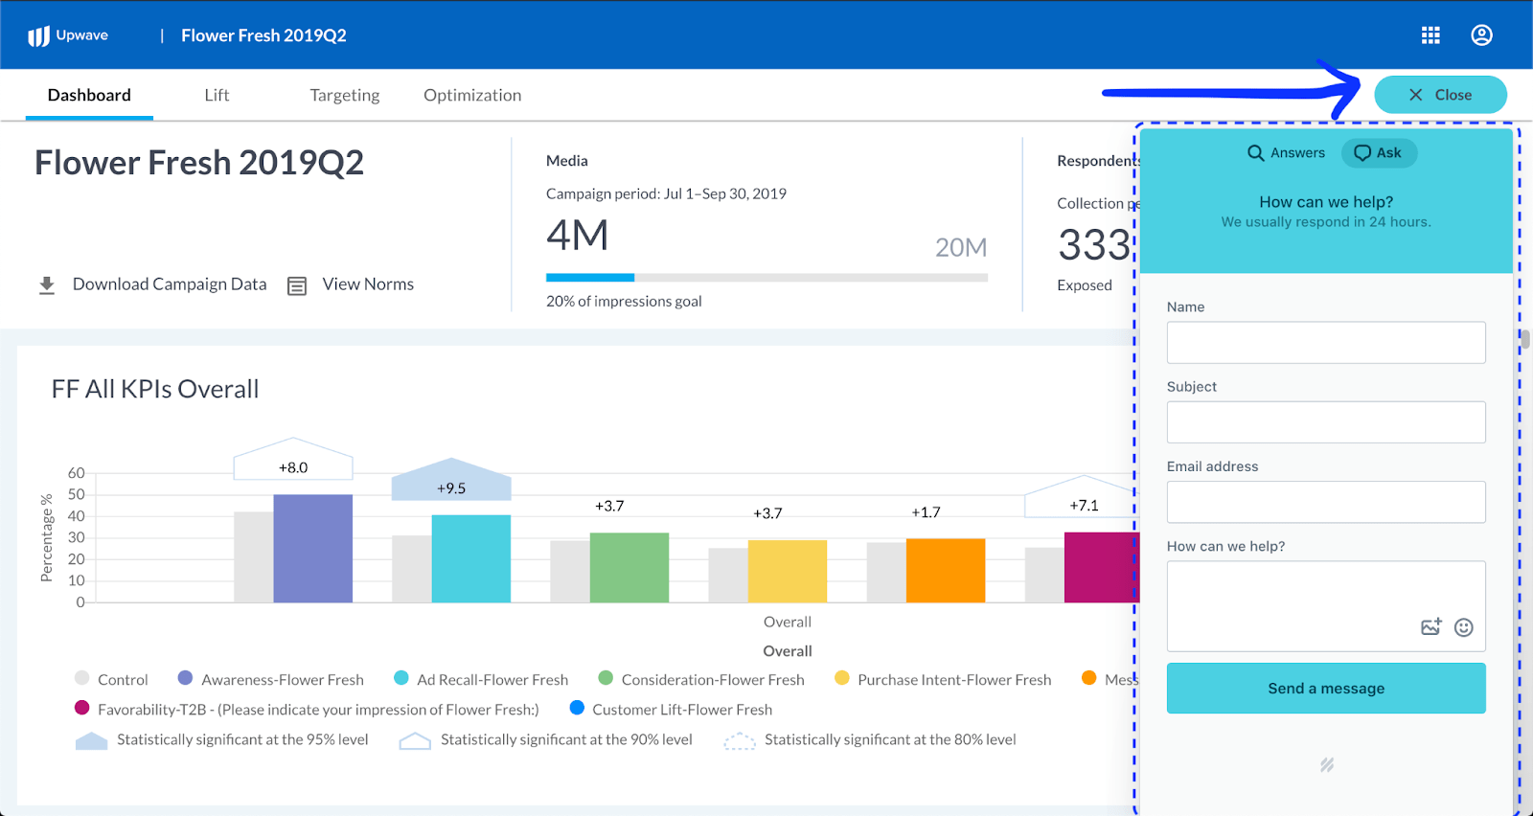Click the FF All KPIs Overall heading
Image resolution: width=1533 pixels, height=816 pixels.
click(155, 389)
